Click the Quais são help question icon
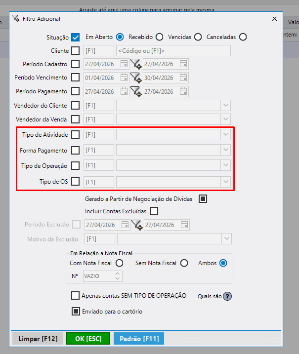The height and width of the screenshot is (354, 299). [x=227, y=296]
